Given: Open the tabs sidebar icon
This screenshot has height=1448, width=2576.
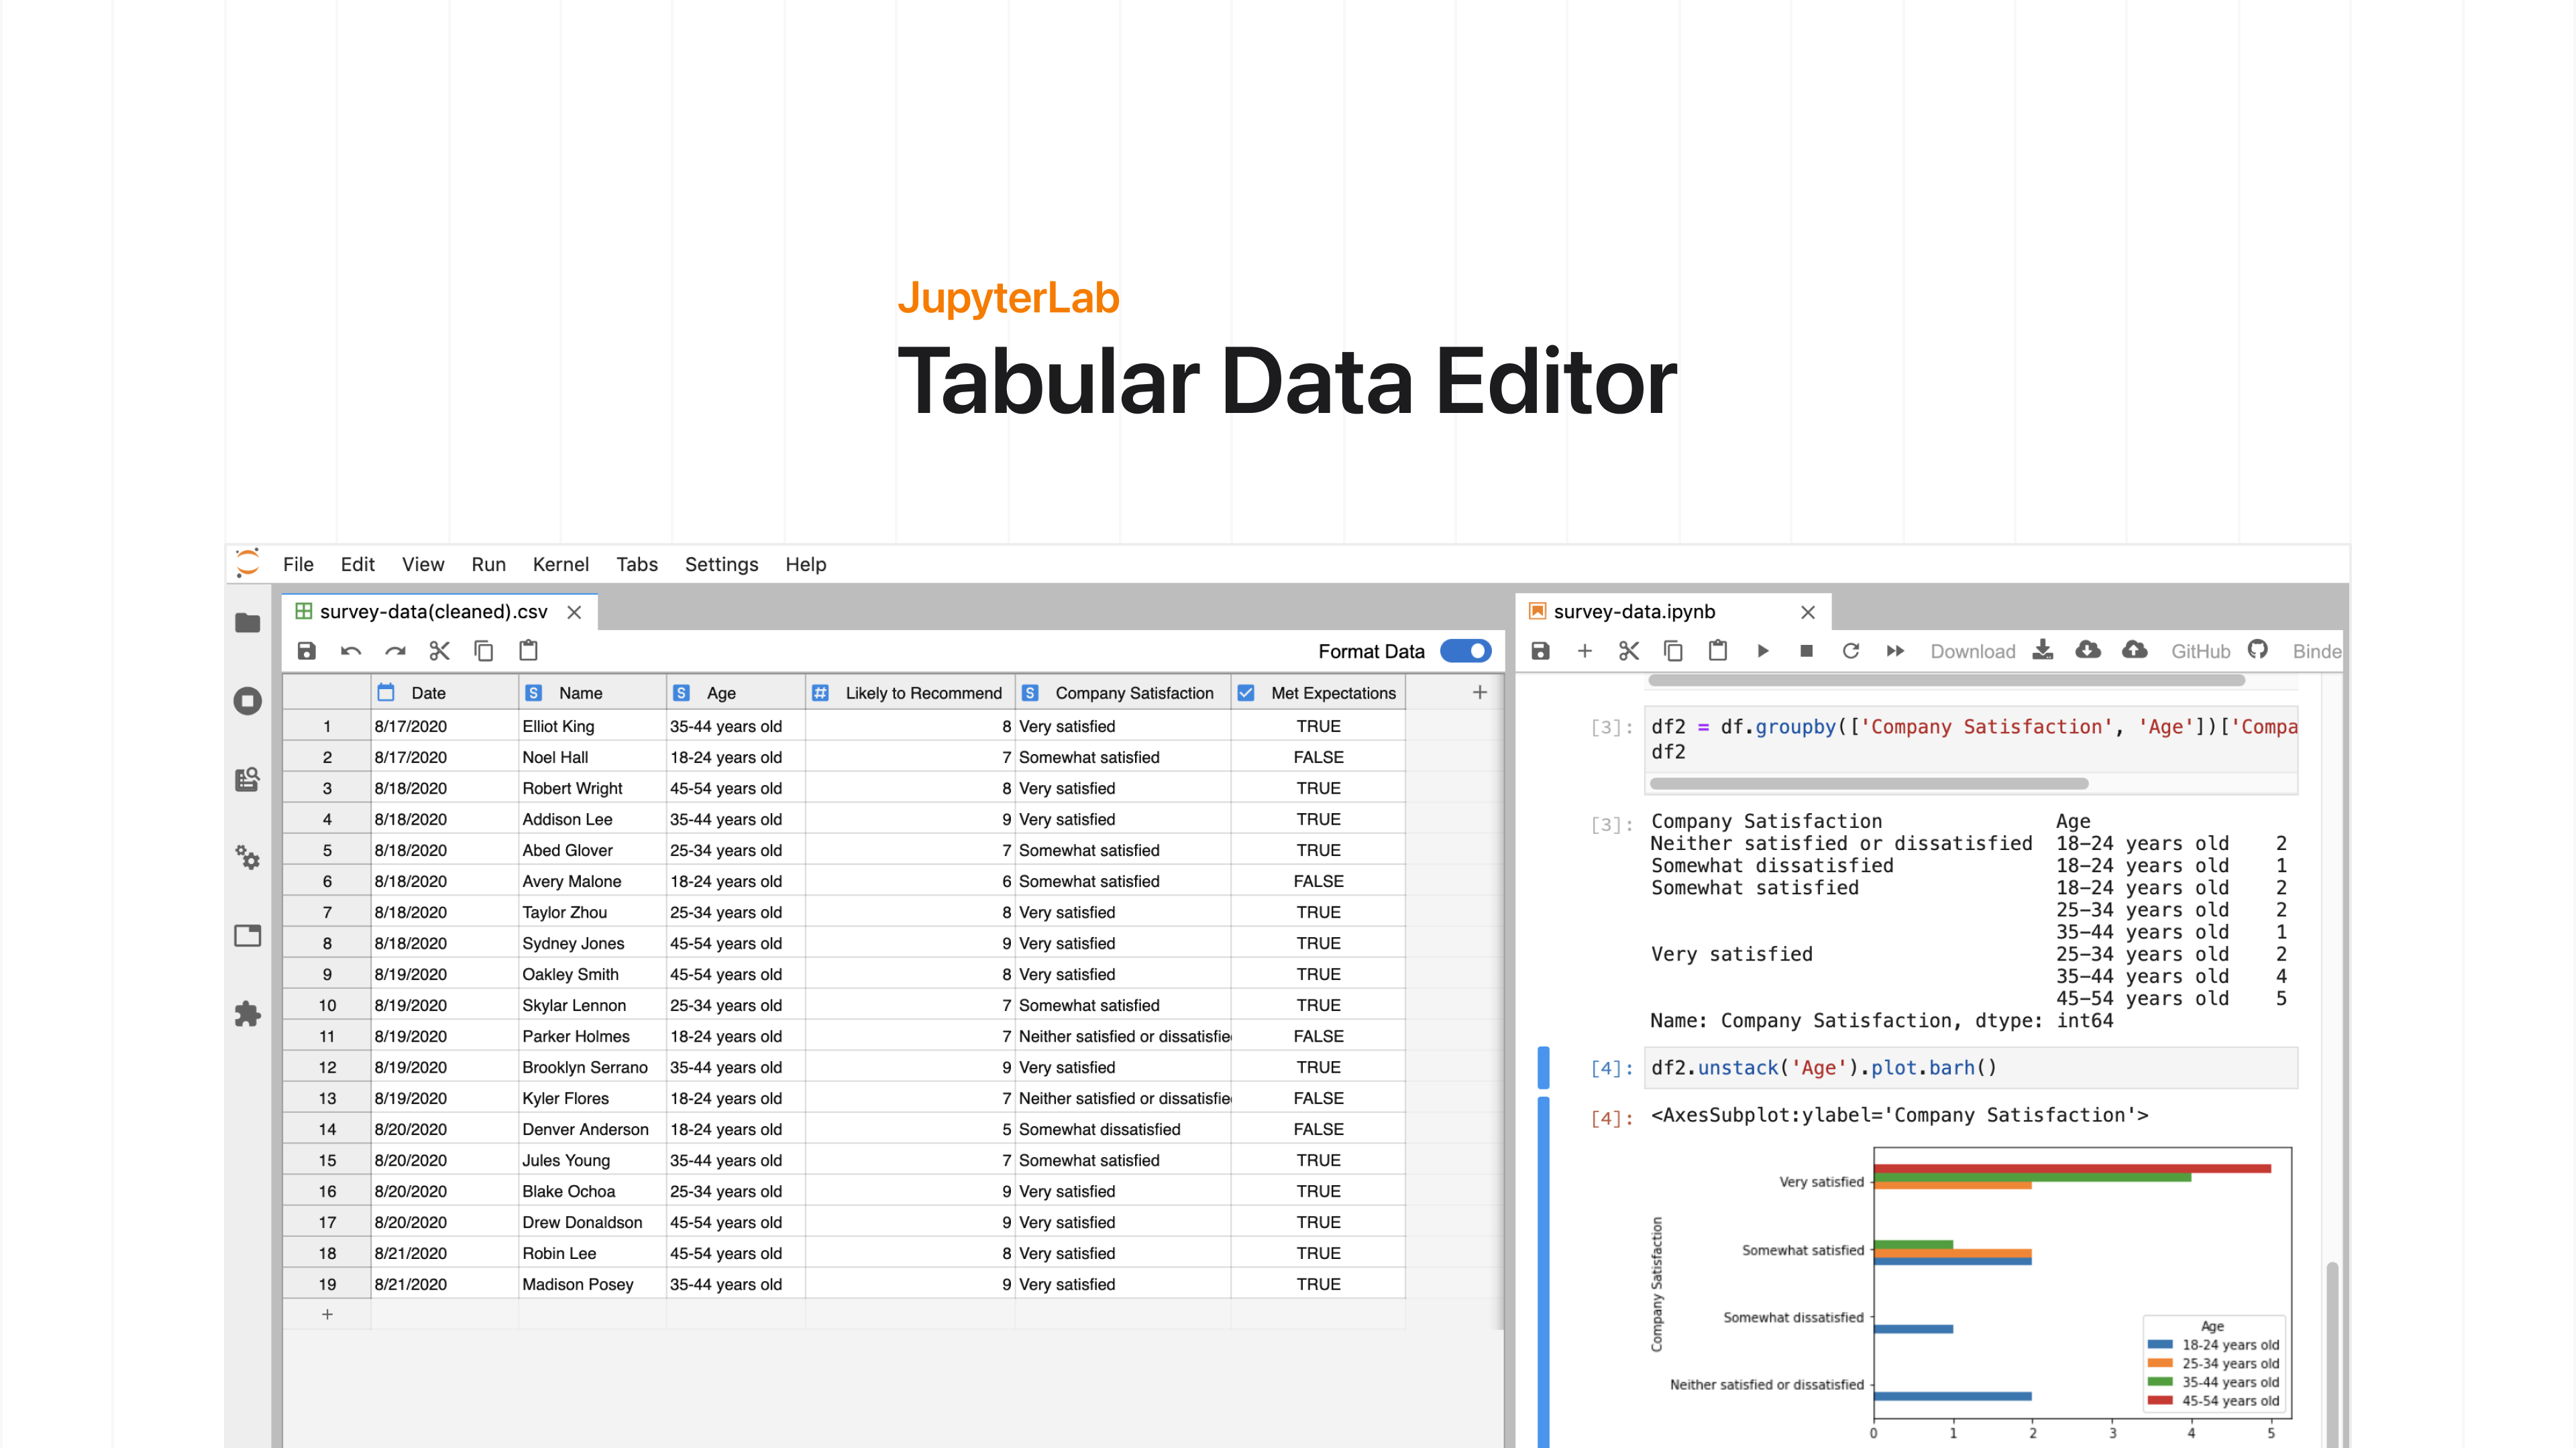Looking at the screenshot, I should [247, 935].
